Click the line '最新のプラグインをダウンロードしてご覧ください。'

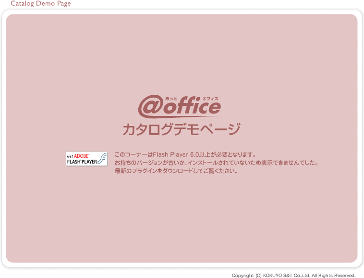(x=176, y=171)
